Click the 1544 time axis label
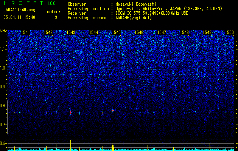Image resolution: width=238 pixels, height=151 pixels. click(94, 32)
